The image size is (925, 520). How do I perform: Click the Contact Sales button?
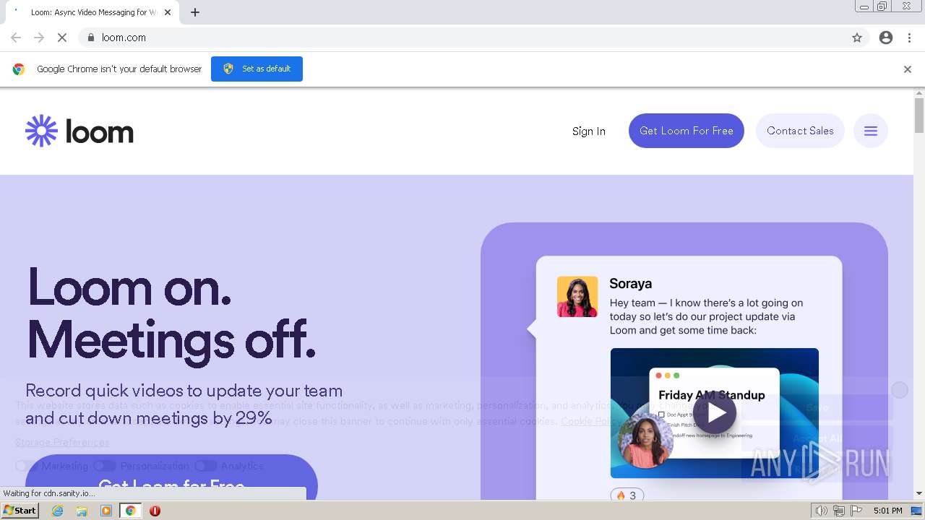coord(800,131)
